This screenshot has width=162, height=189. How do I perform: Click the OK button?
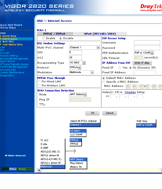pos(92,113)
